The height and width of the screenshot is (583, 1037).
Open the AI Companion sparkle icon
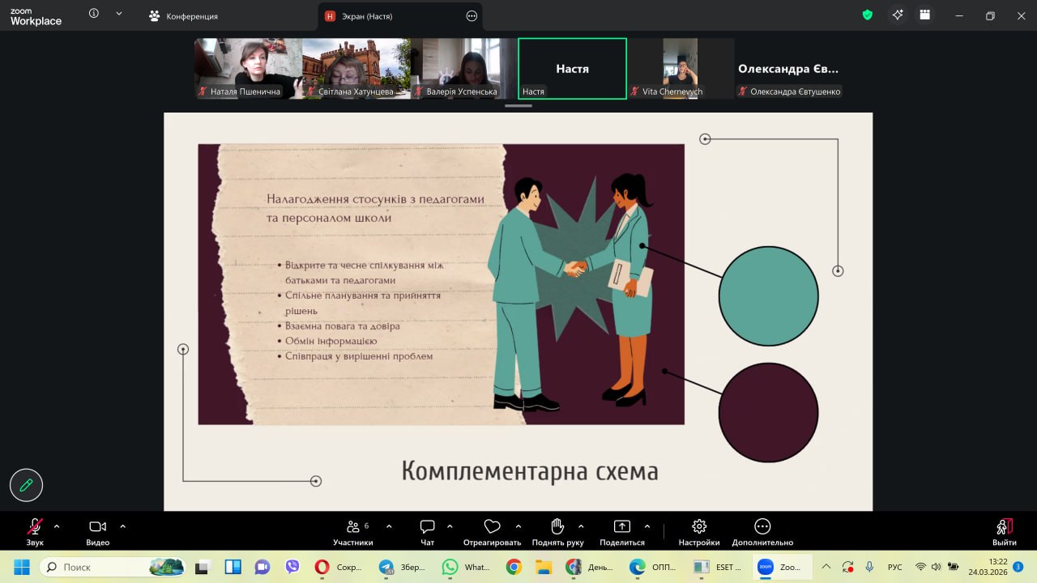coord(898,15)
